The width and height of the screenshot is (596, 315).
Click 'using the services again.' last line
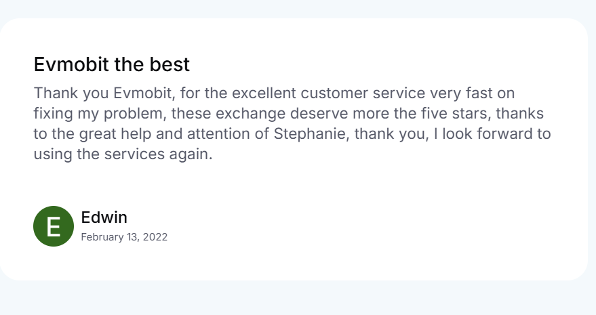123,154
